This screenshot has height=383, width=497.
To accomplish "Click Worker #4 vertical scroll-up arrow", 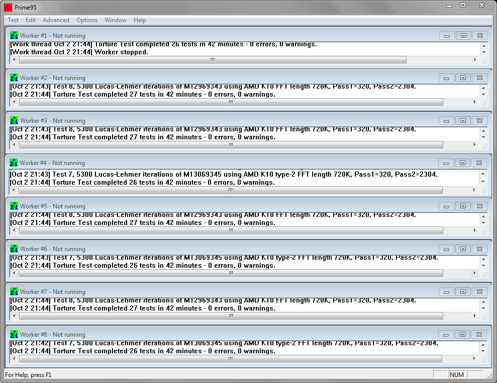I will (483, 174).
